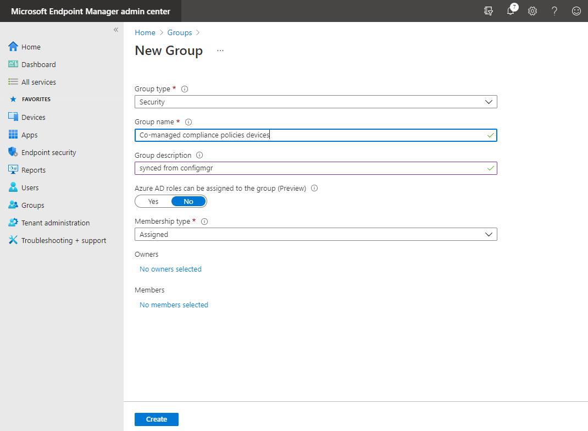Set Azure AD roles toggle to Yes
The width and height of the screenshot is (588, 431).
pos(153,201)
